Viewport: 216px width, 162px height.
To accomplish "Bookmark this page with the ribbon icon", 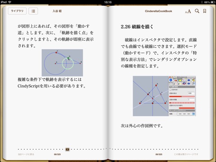I will (205, 11).
